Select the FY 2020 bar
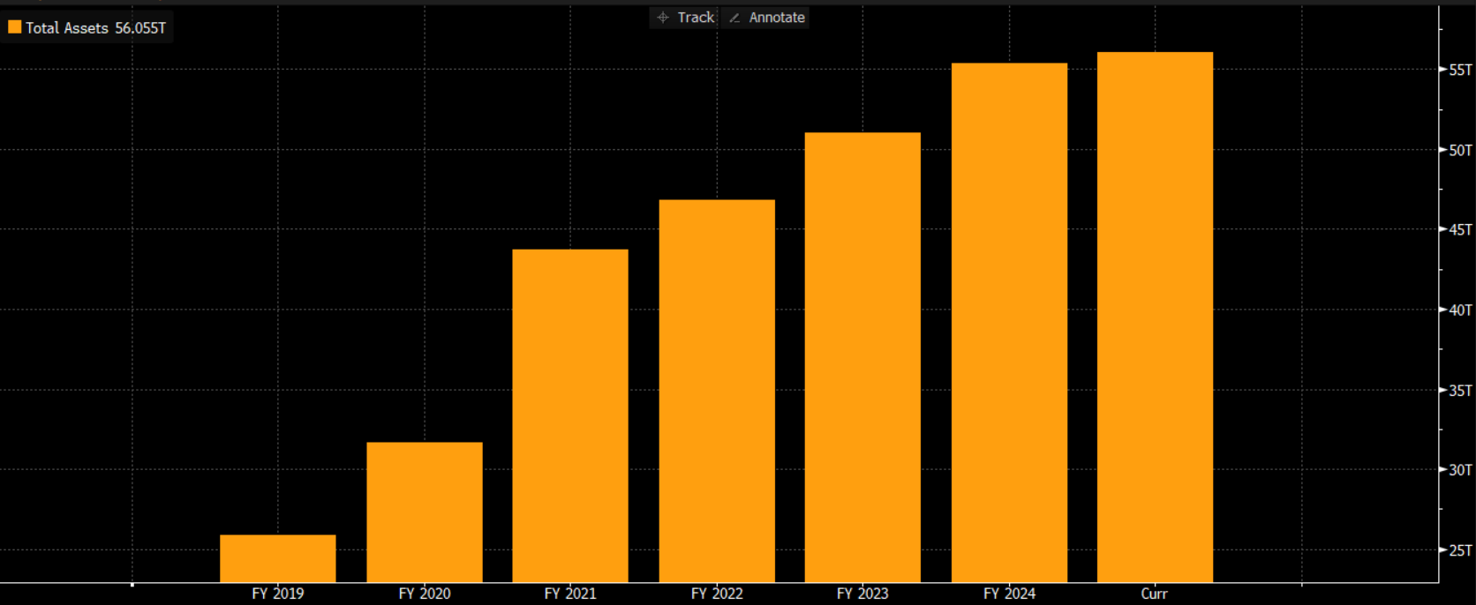The width and height of the screenshot is (1476, 605). click(425, 512)
